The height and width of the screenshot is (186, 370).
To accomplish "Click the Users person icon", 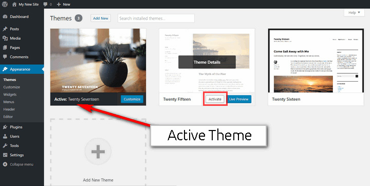I will pos(5,137).
